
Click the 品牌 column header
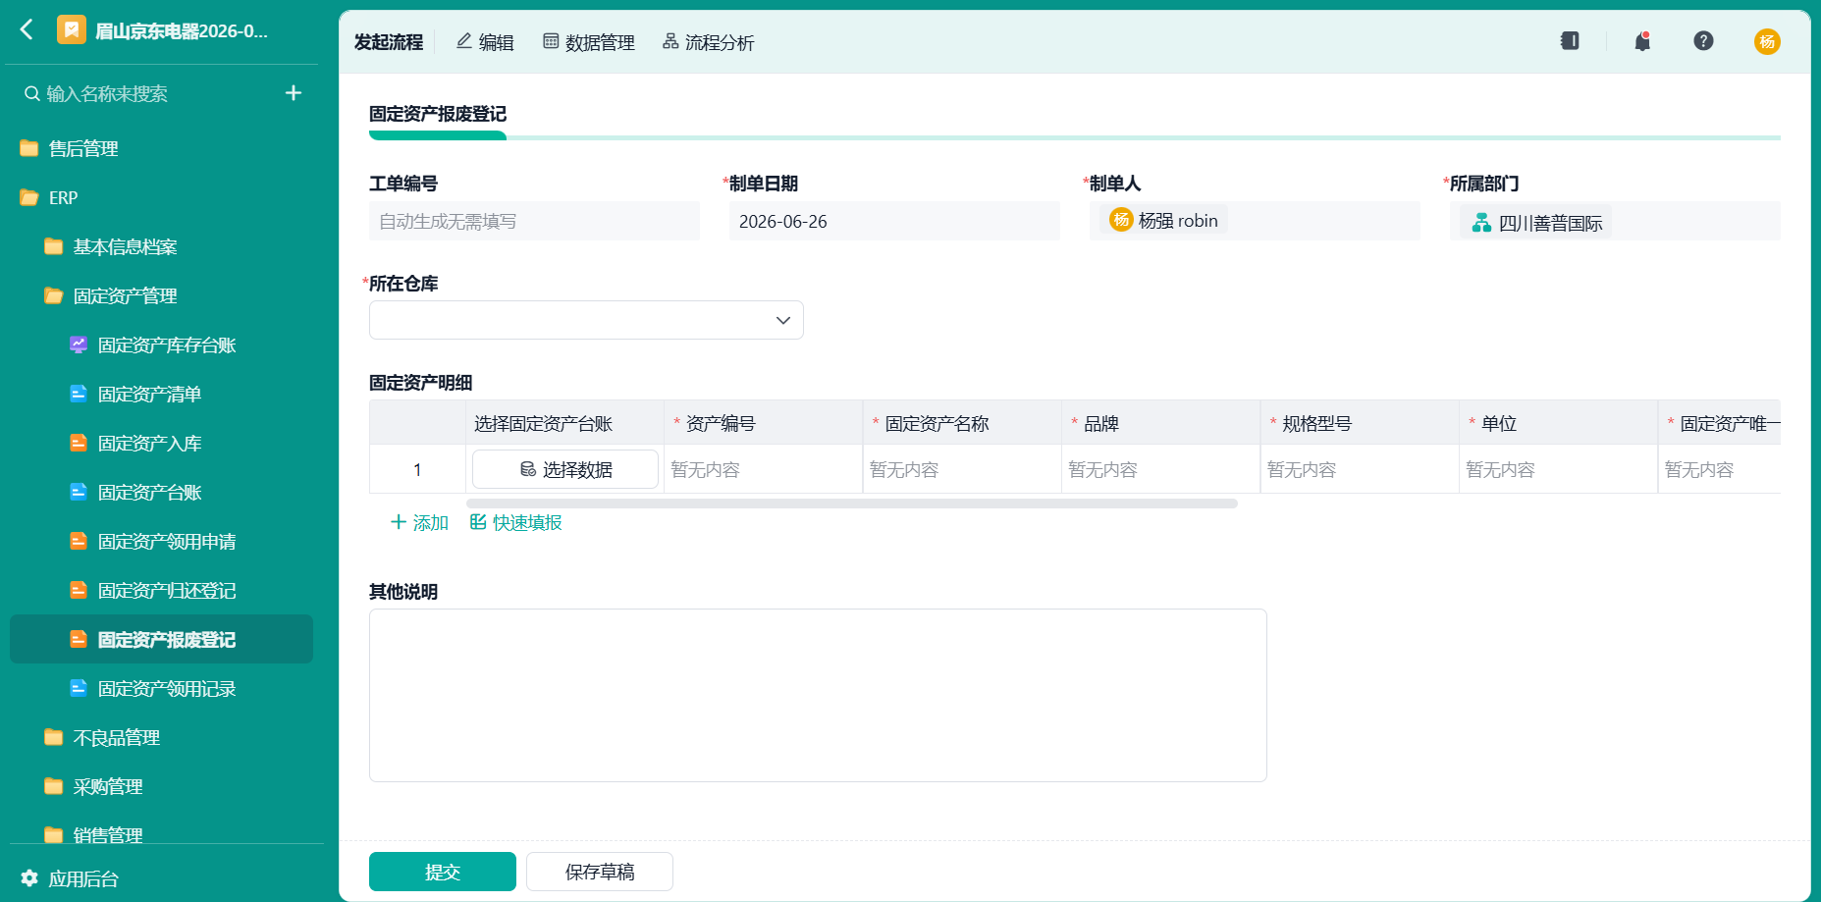click(x=1161, y=423)
